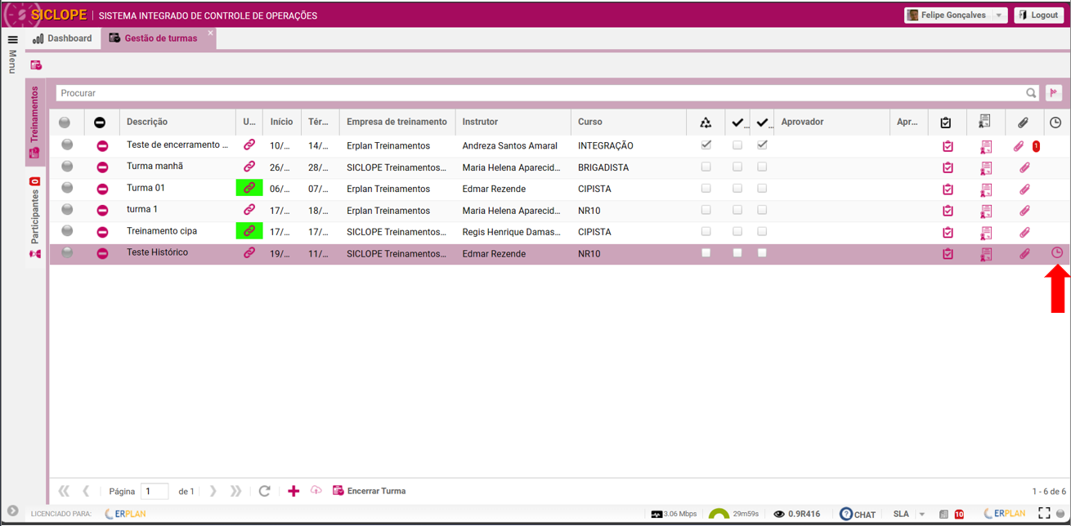Select the Teste Histórico row description
The image size is (1071, 526).
[157, 252]
